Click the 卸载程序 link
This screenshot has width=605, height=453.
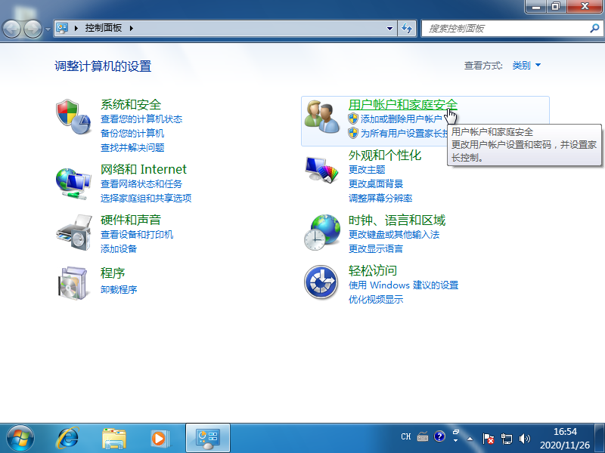click(119, 289)
